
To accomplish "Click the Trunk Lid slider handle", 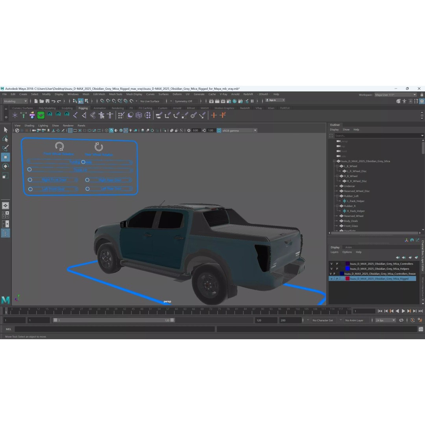I will click(30, 170).
